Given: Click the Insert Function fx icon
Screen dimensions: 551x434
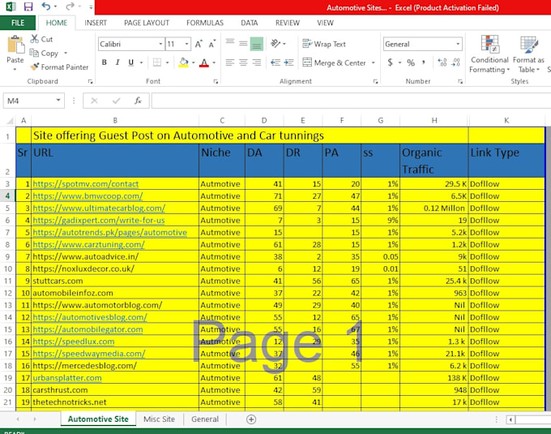Looking at the screenshot, I should coord(138,101).
